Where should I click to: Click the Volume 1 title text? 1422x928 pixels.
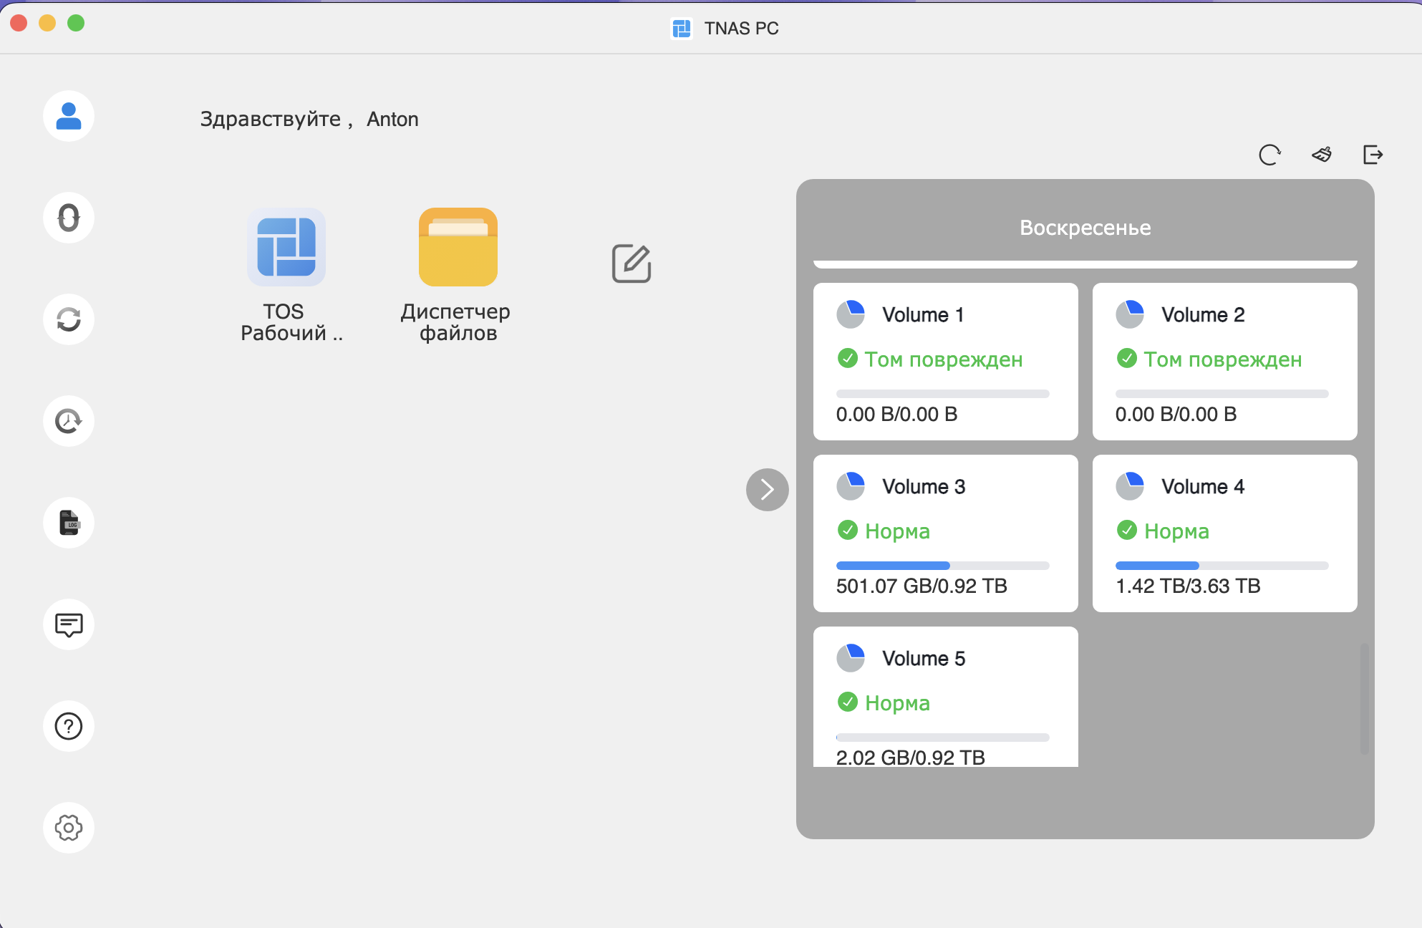click(x=923, y=314)
